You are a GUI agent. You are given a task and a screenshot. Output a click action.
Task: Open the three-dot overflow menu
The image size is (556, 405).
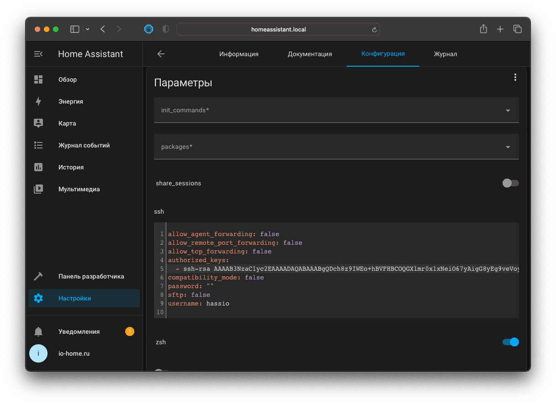515,77
